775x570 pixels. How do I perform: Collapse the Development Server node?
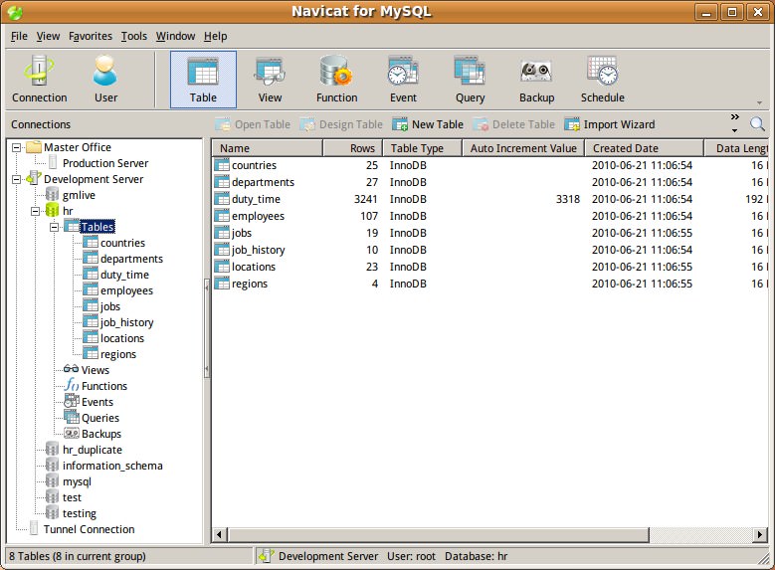[x=16, y=179]
